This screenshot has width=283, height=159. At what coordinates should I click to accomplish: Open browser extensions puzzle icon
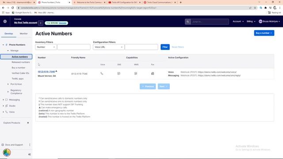pos(265,8)
